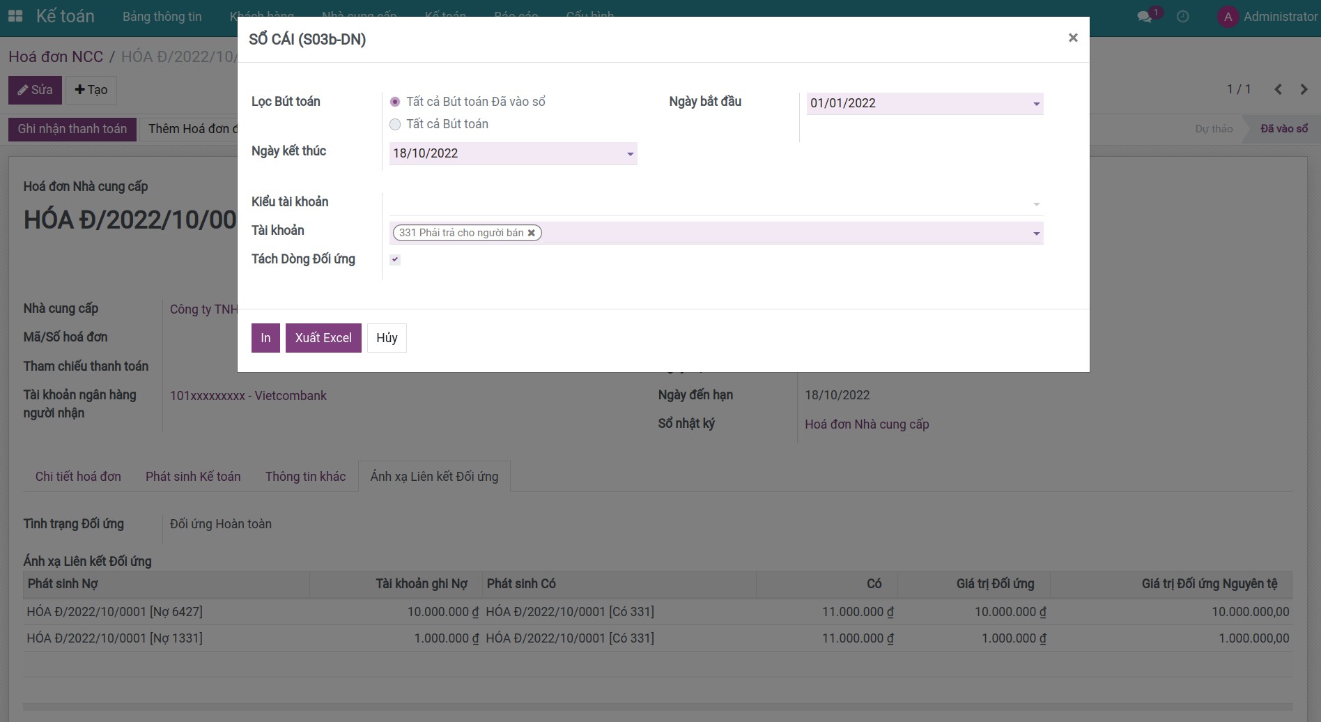Expand the Tài khoản dropdown arrow
1321x722 pixels.
(x=1036, y=233)
